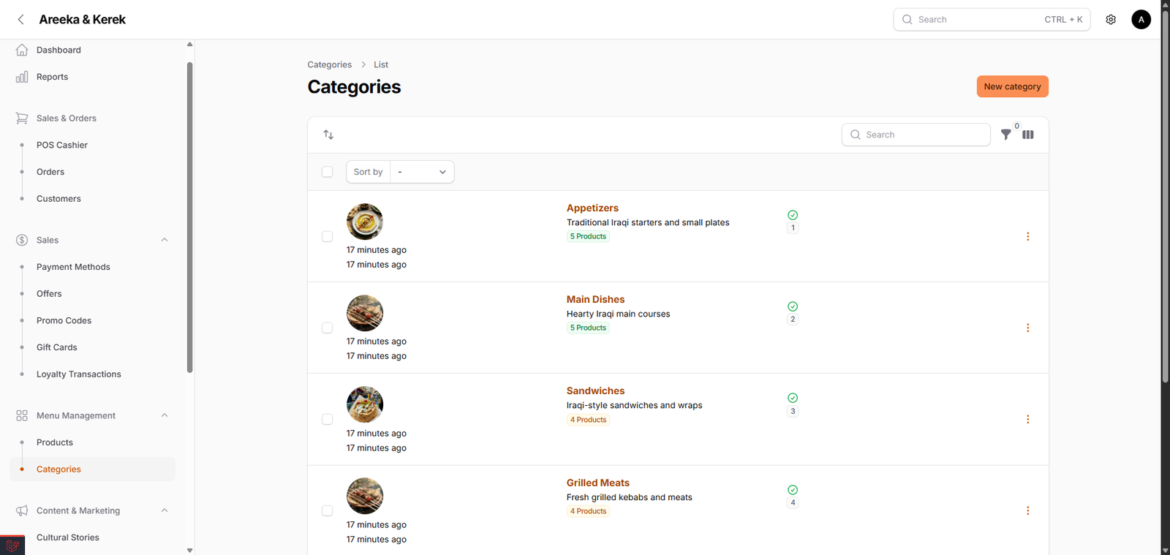Open the settings gear icon

[x=1111, y=20]
